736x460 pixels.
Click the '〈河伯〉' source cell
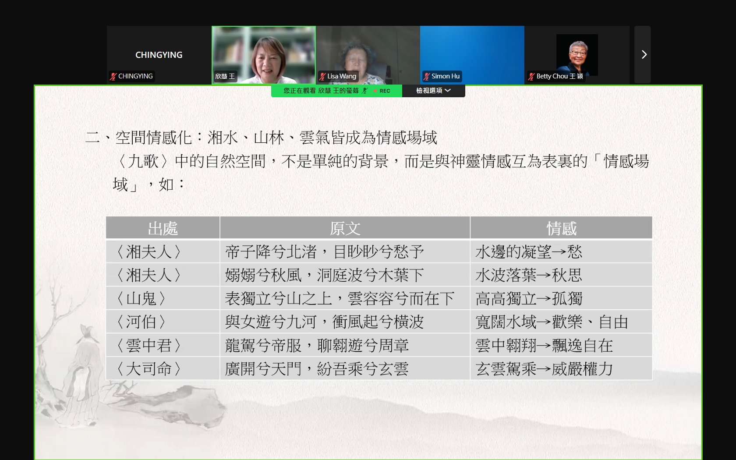pos(163,322)
